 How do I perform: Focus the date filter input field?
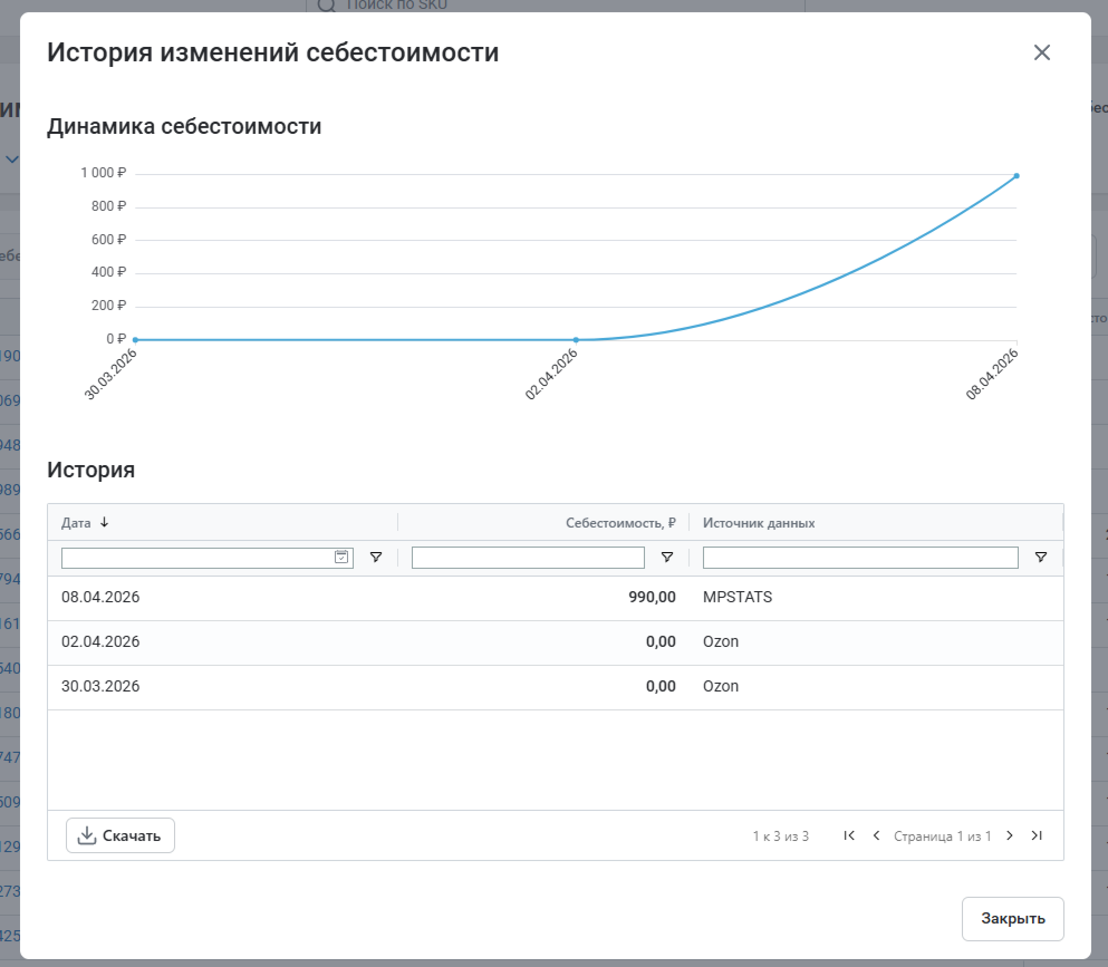pyautogui.click(x=195, y=558)
